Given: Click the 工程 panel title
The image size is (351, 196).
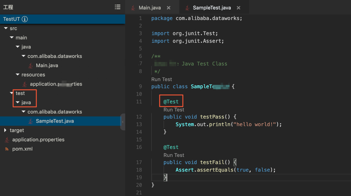Looking at the screenshot, I should (x=8, y=7).
